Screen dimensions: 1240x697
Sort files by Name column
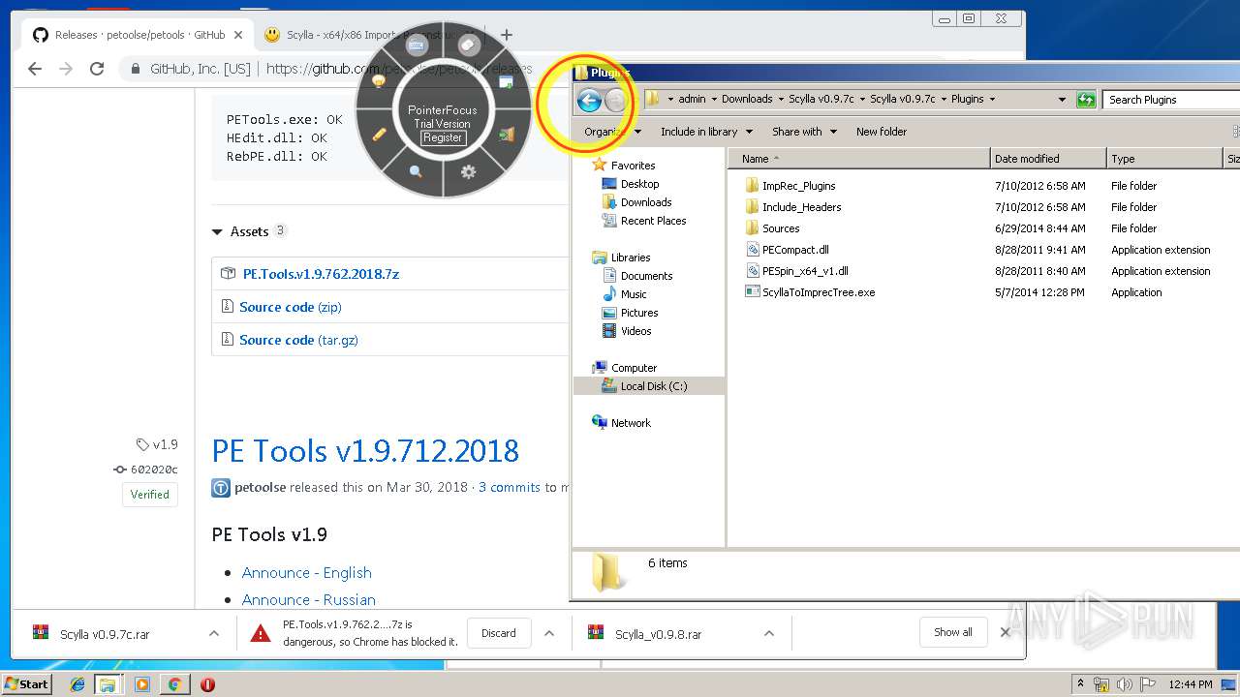click(859, 159)
